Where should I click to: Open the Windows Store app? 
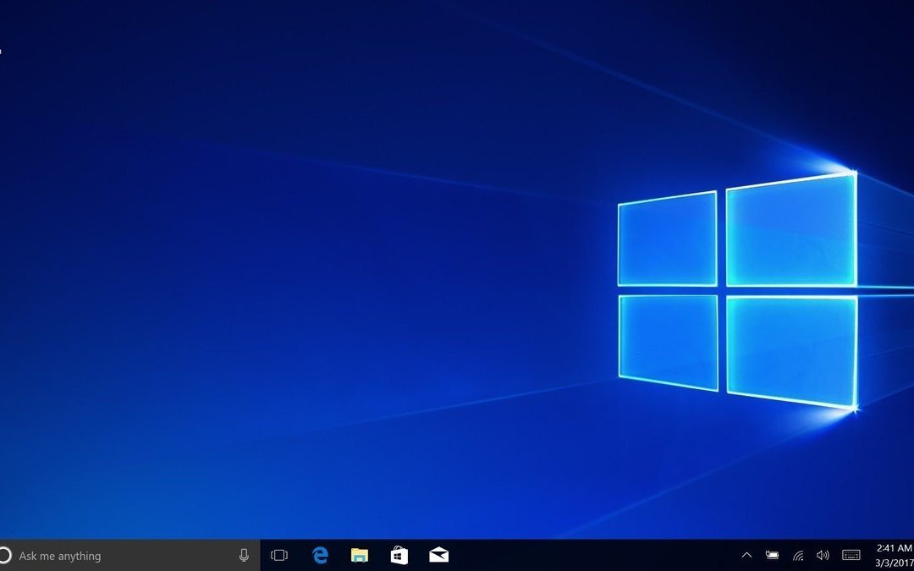399,555
